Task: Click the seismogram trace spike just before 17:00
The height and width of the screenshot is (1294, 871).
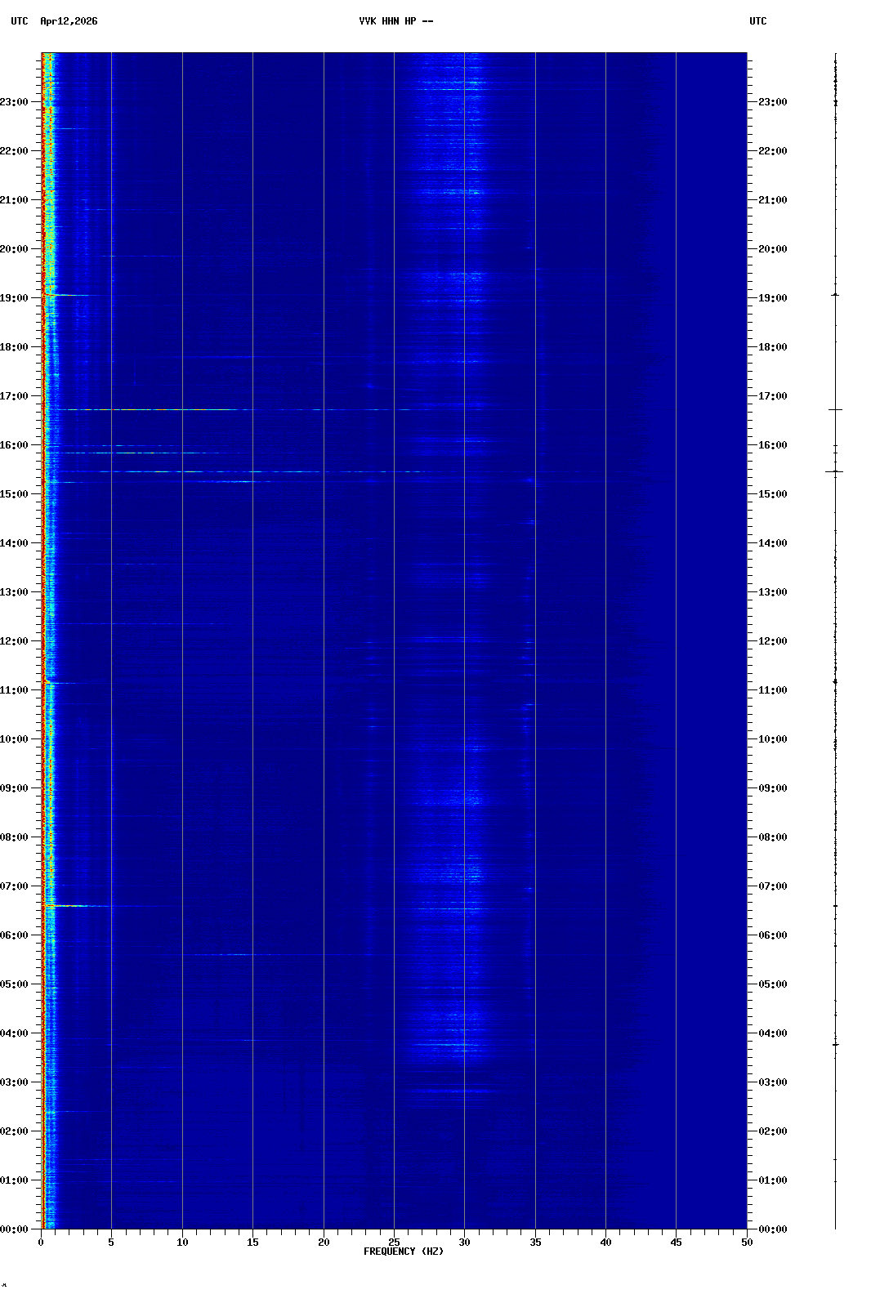Action: click(x=835, y=409)
